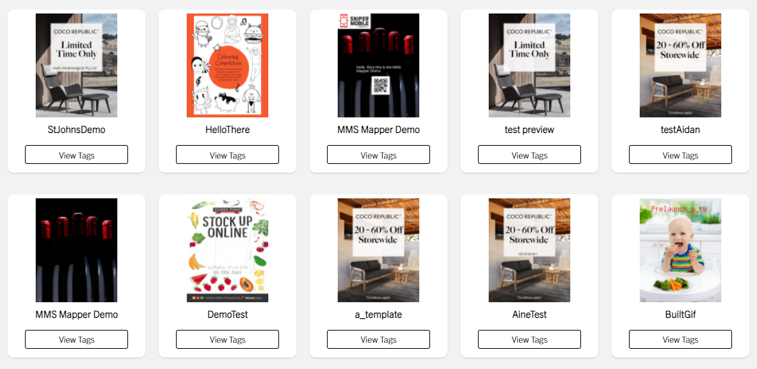
Task: Select the test preview template image
Action: (530, 65)
